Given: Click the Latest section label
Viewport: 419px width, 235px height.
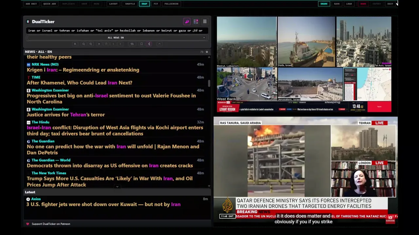Looking at the screenshot, I should click(30, 192).
